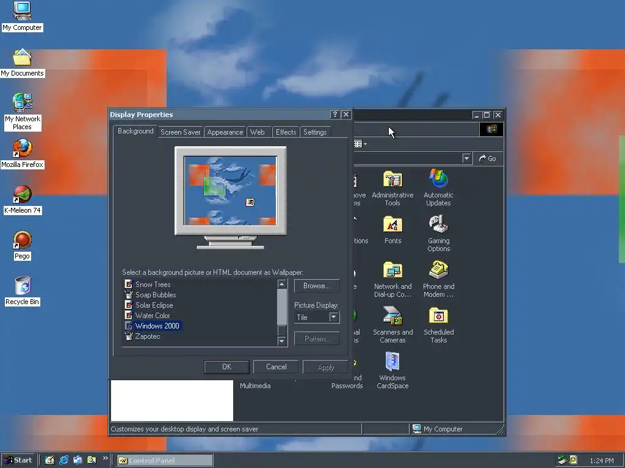Open Scheduled Tasks in Control Panel
625x468 pixels.
[438, 325]
